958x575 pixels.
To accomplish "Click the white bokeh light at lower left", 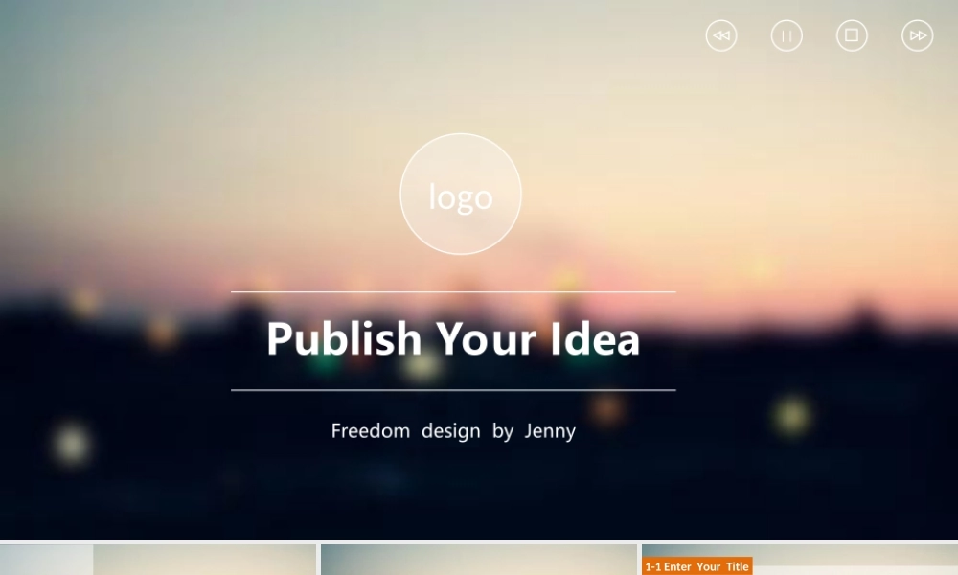I will click(72, 444).
